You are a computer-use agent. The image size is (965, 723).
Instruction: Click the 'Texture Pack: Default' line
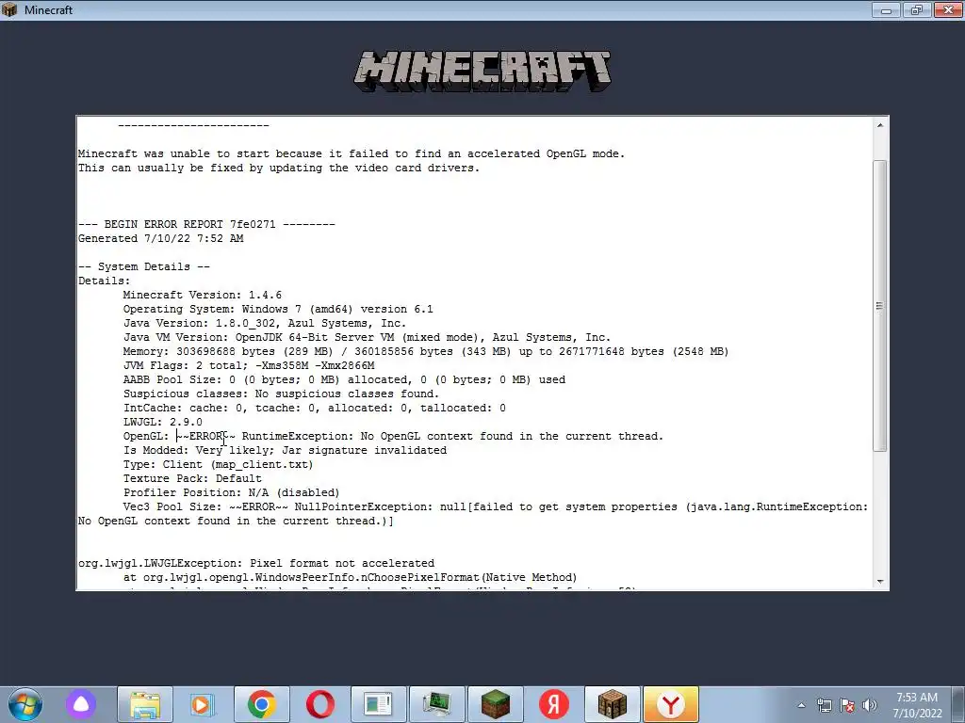(x=192, y=479)
